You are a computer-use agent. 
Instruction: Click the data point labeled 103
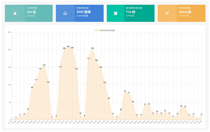[105, 84]
